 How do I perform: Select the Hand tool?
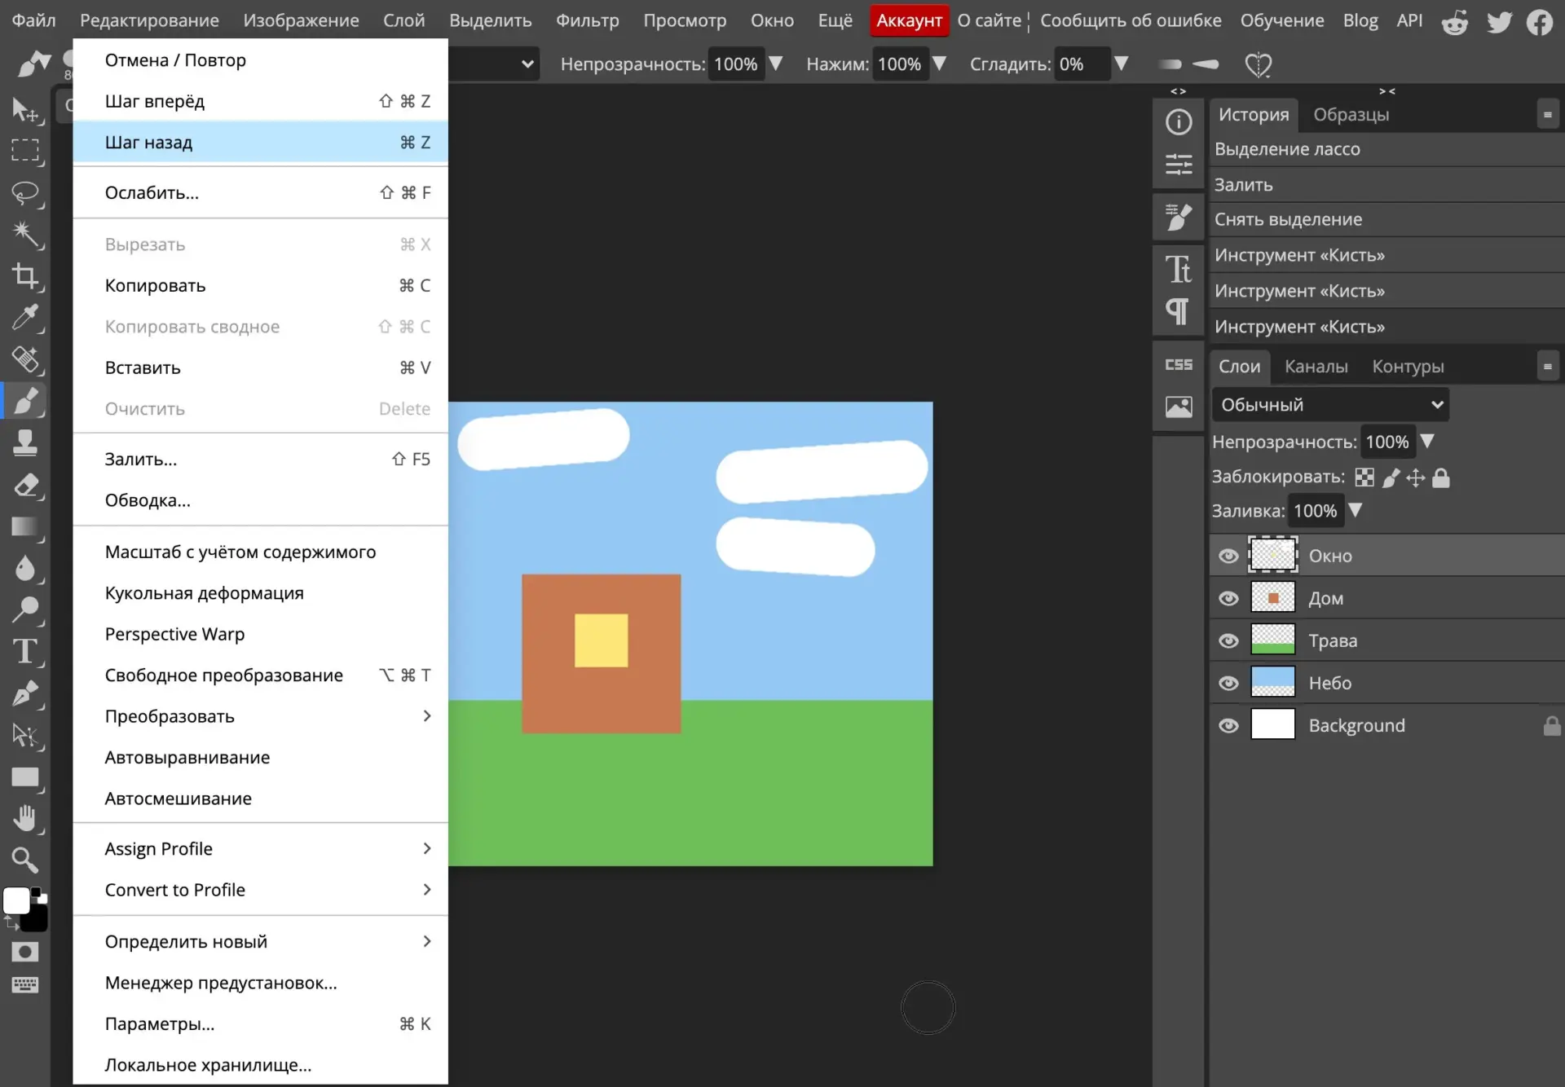pos(25,818)
